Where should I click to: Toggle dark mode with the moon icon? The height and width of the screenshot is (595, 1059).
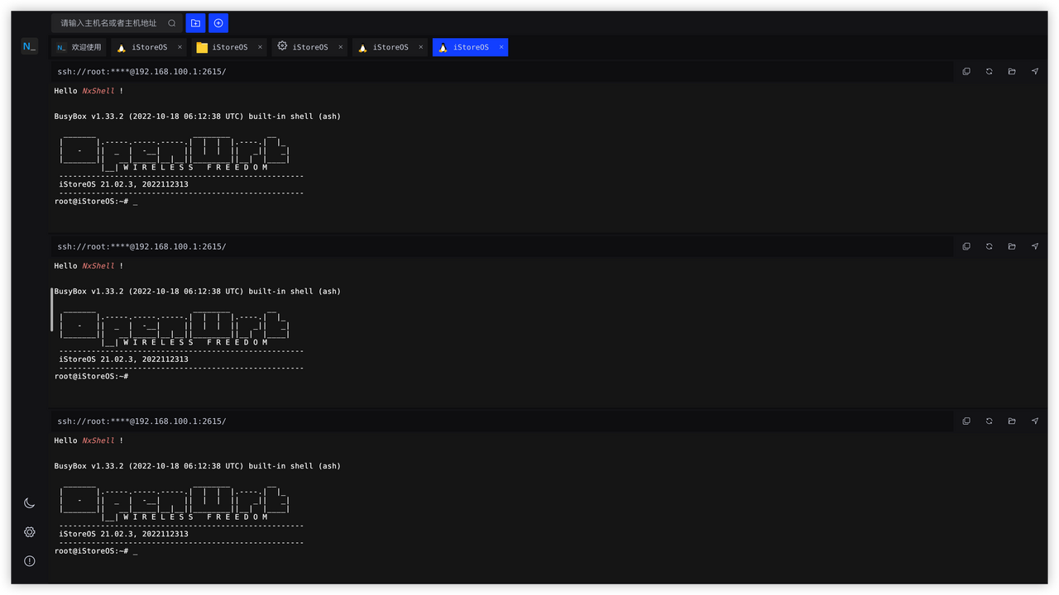(x=29, y=503)
